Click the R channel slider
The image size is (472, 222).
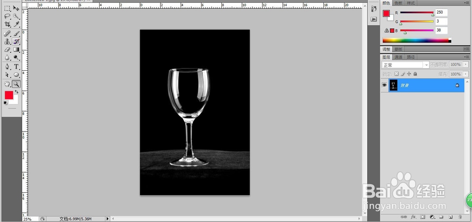point(417,13)
